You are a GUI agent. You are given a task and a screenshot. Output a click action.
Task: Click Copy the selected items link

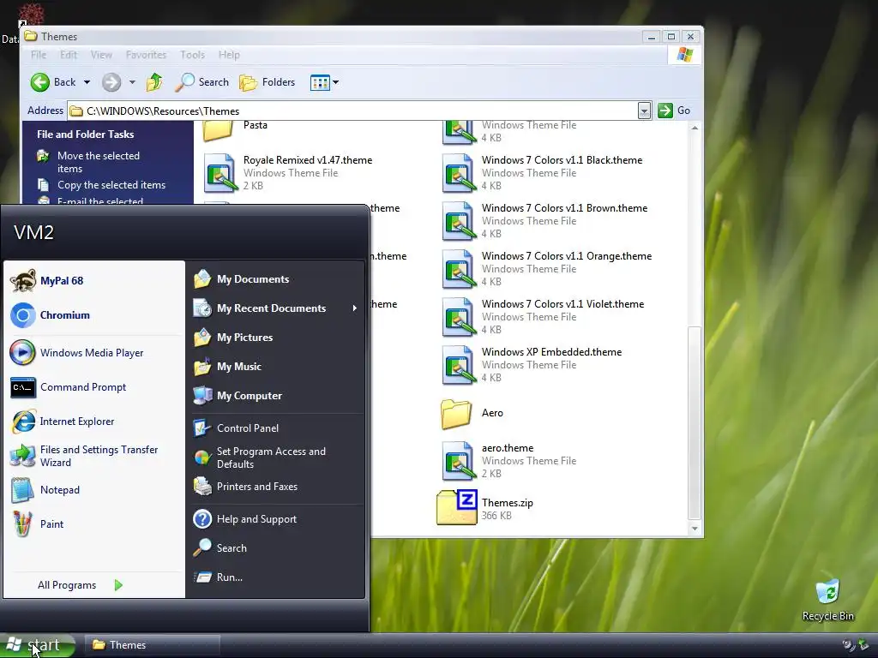101,185
